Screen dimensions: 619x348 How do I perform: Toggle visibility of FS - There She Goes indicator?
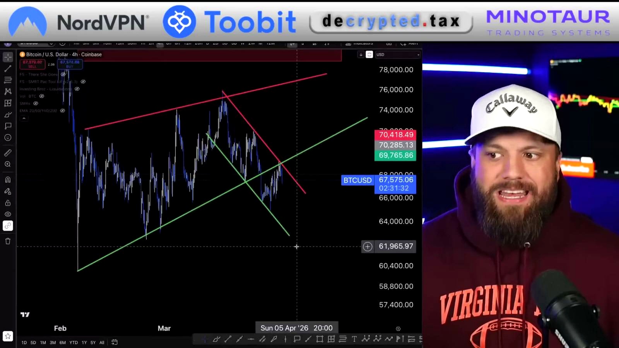tap(63, 74)
